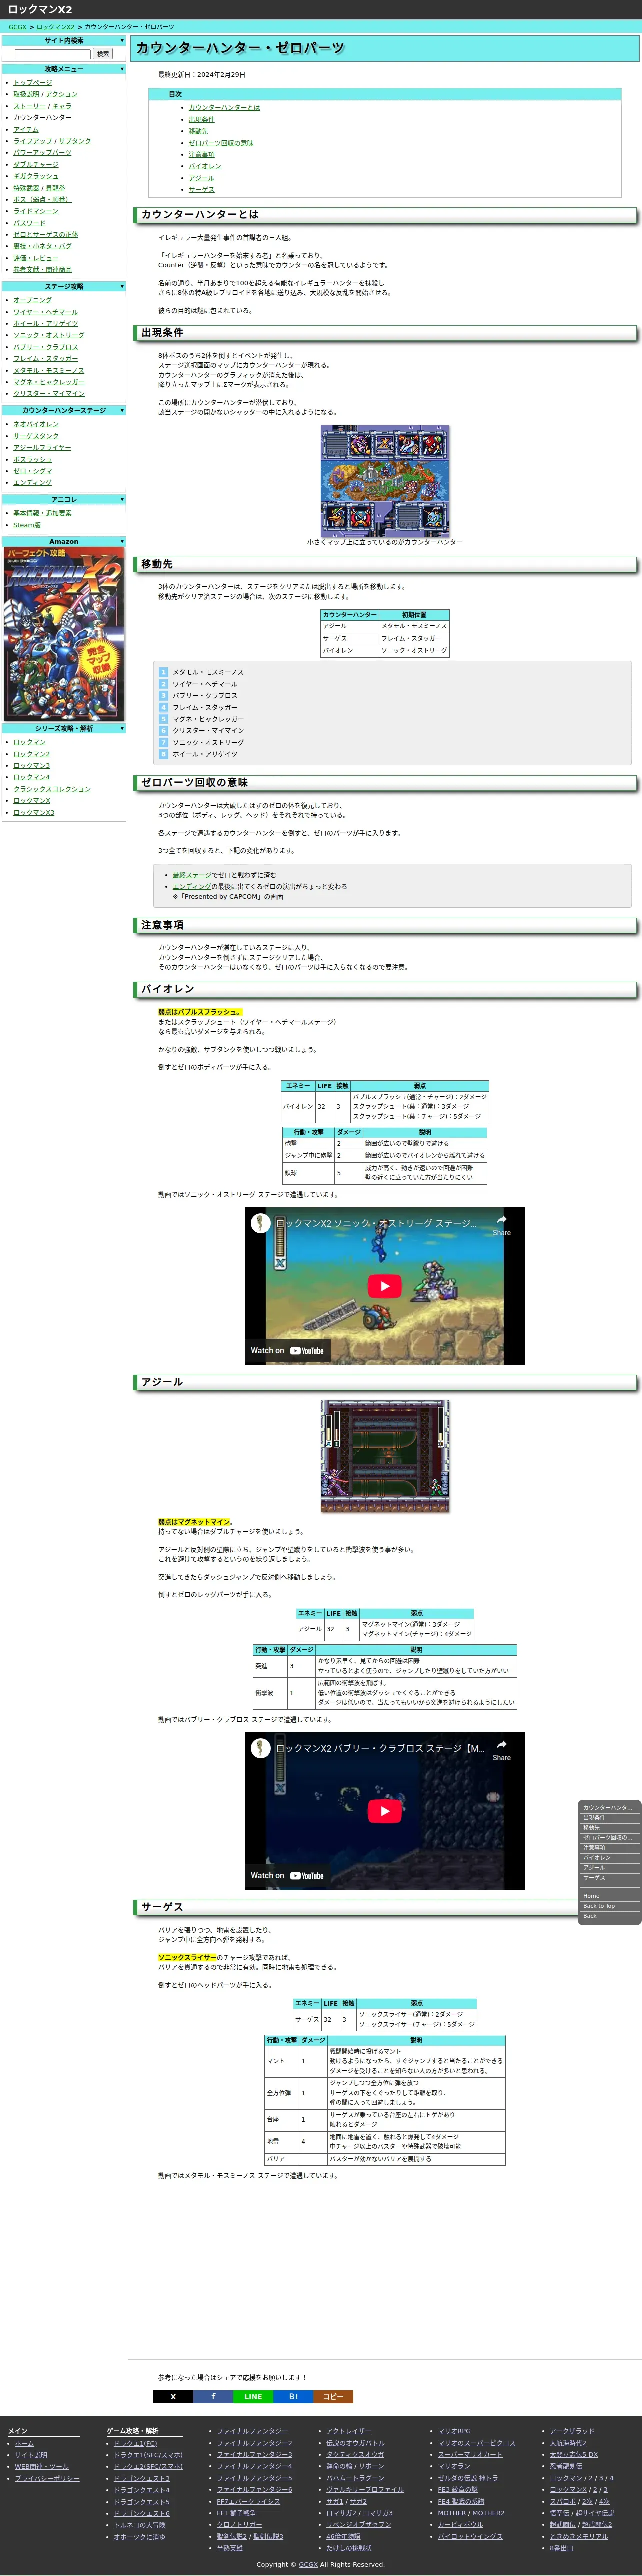642x2576 pixels.
Task: Open アークザラッド in the footer
Action: [x=572, y=2432]
